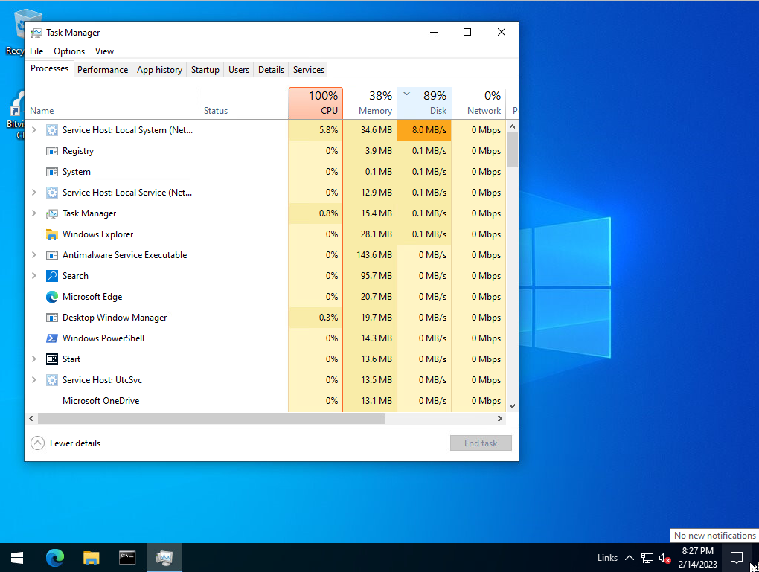Screen dimensions: 759x572
Task: Click the horizontal scrollbar thumb
Action: click(211, 418)
